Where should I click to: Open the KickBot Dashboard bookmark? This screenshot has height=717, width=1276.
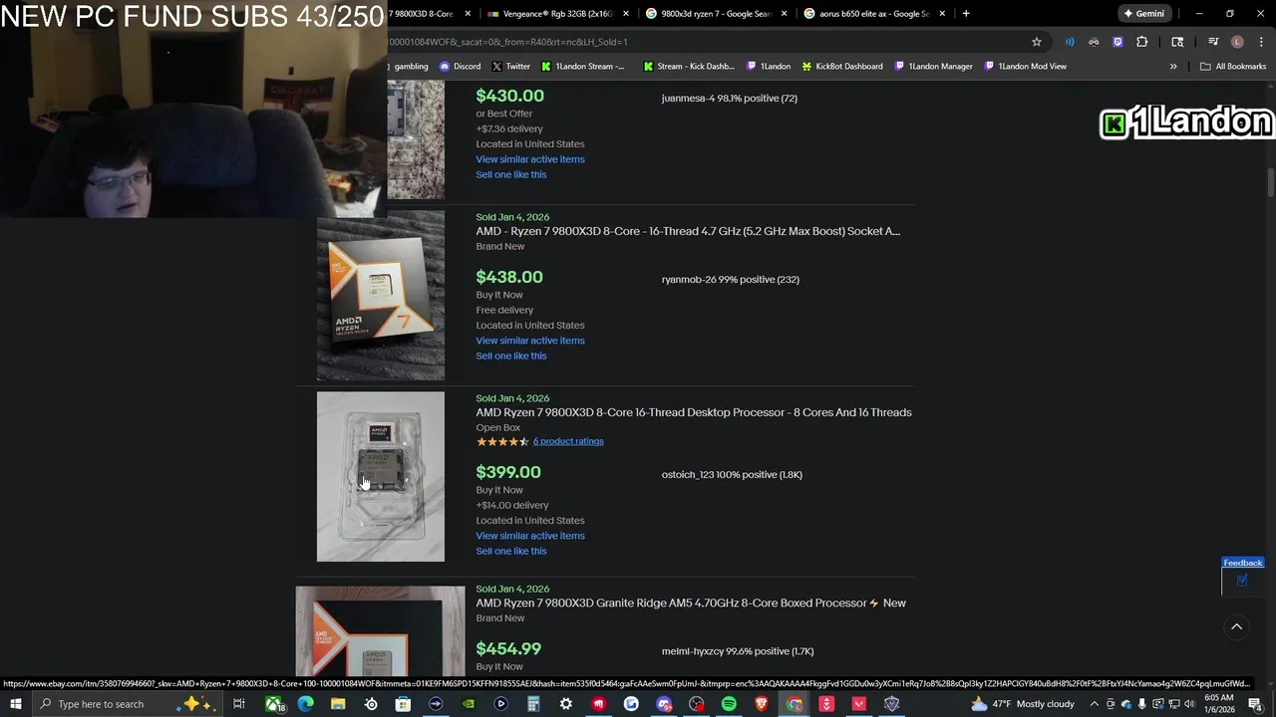coord(842,66)
